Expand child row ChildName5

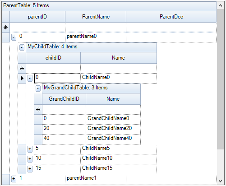30,149
